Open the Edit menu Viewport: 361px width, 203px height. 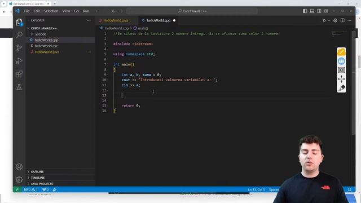pos(37,11)
